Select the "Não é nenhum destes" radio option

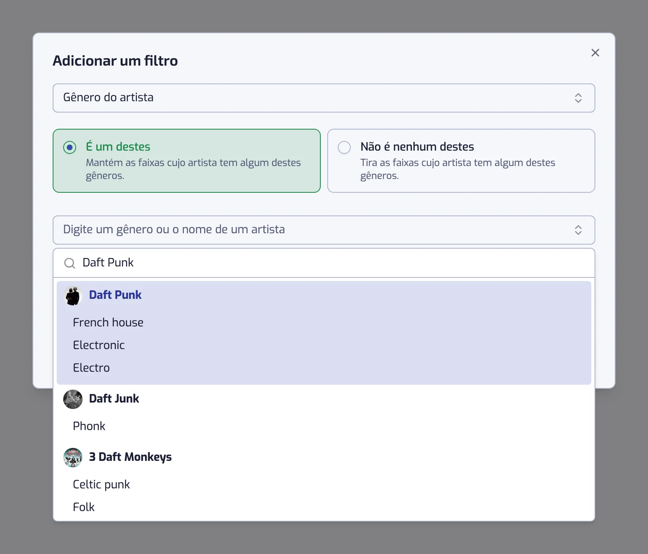coord(461,161)
